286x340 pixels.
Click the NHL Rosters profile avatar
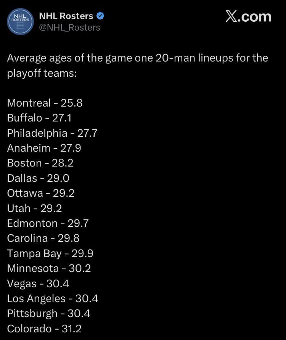(21, 21)
